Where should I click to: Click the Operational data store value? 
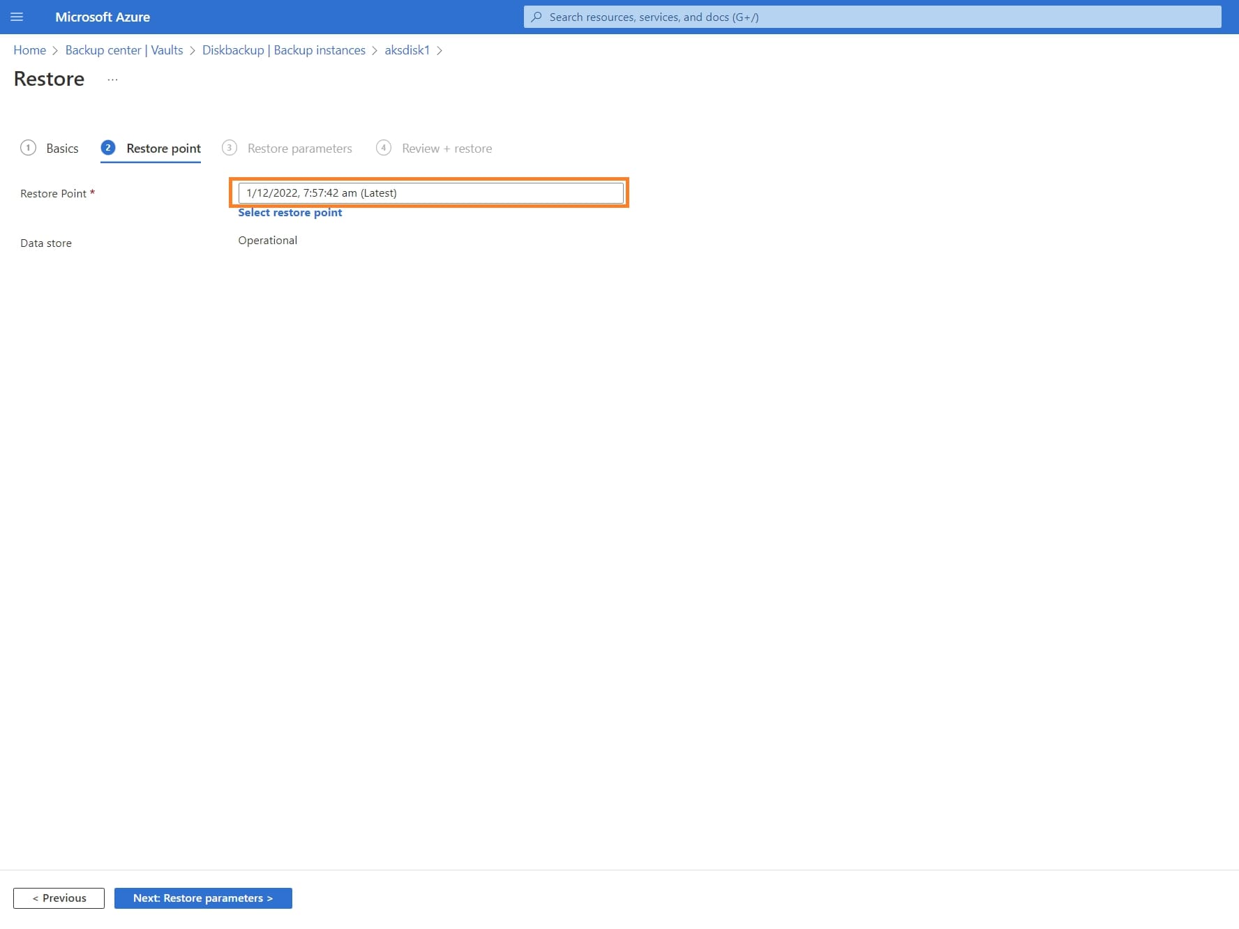pyautogui.click(x=268, y=241)
